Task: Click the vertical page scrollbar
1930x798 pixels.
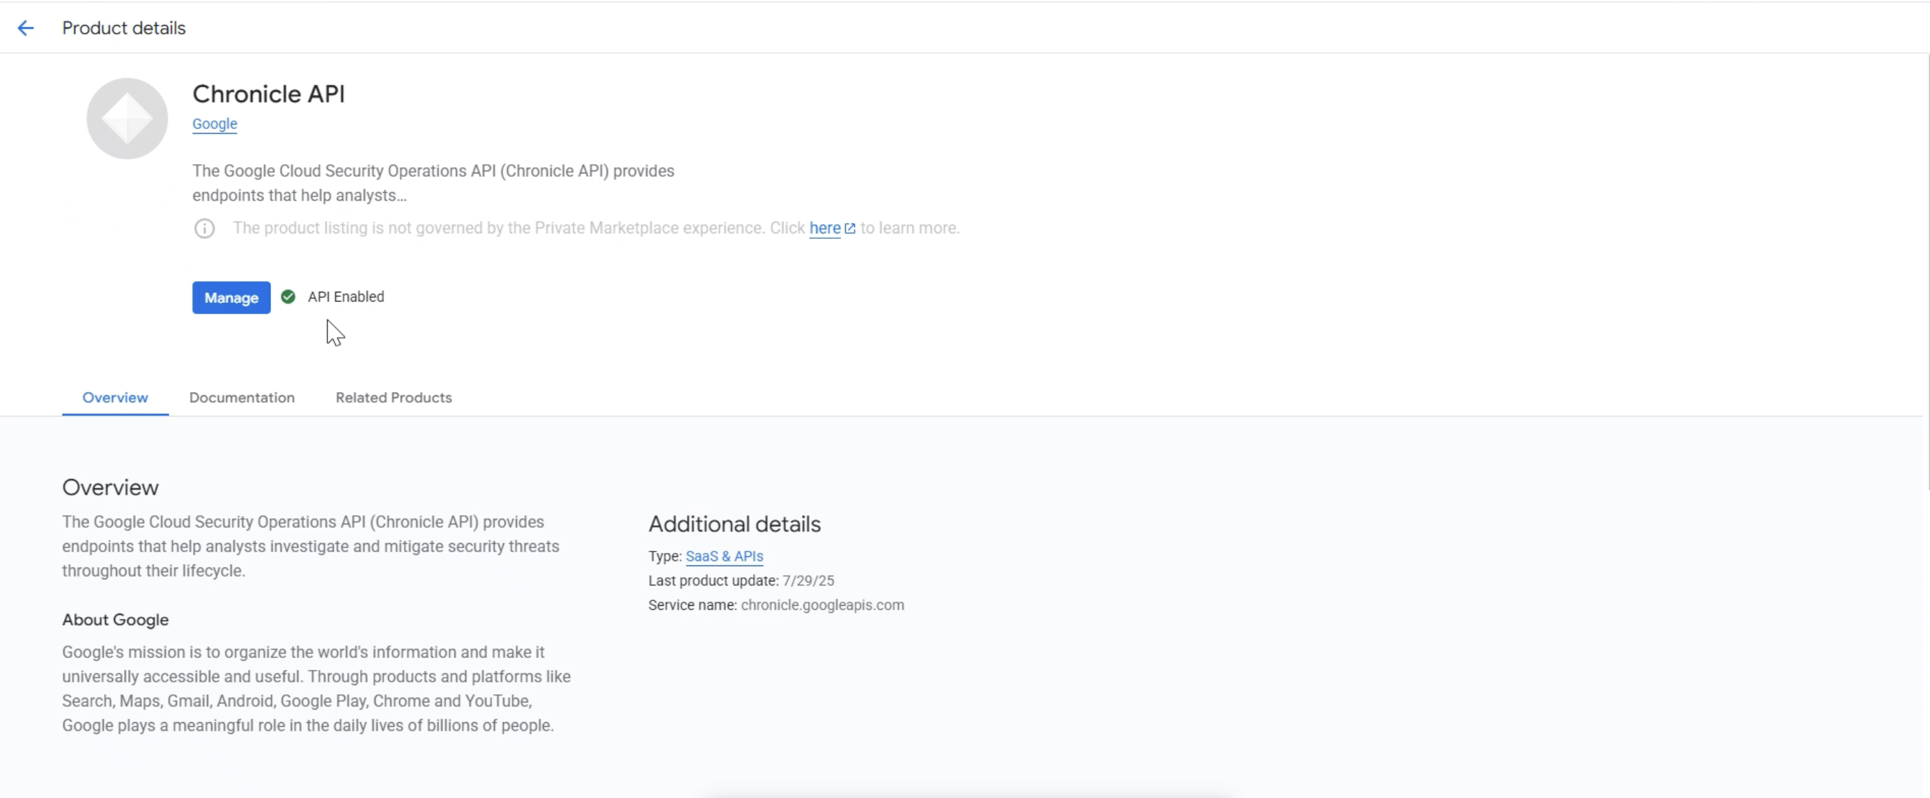Action: point(1927,269)
